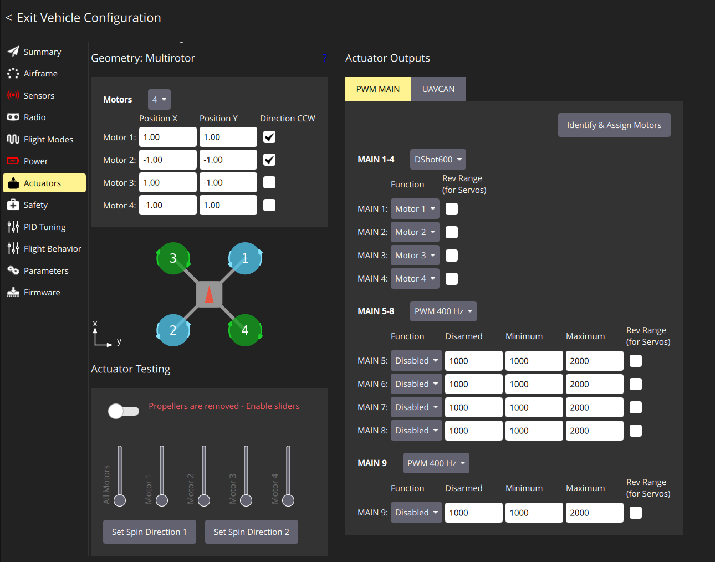Image resolution: width=715 pixels, height=562 pixels.
Task: Switch to the UAVCAN tab
Action: point(438,89)
